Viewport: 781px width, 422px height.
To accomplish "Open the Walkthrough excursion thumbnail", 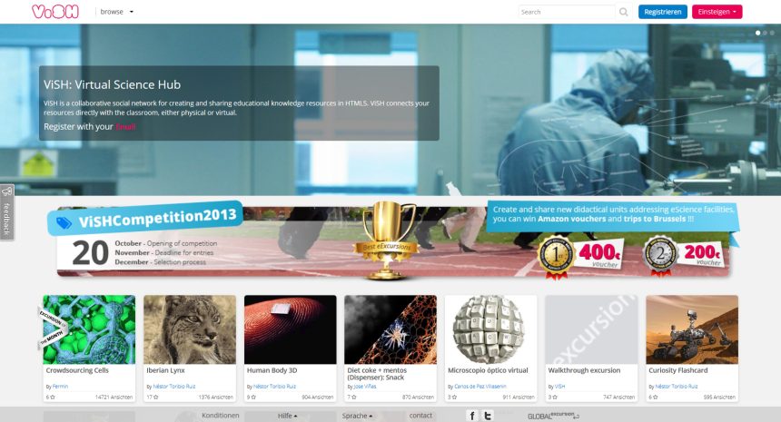I will click(x=592, y=329).
